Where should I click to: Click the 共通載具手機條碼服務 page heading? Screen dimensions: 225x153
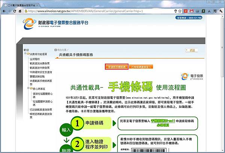[x=76, y=55]
